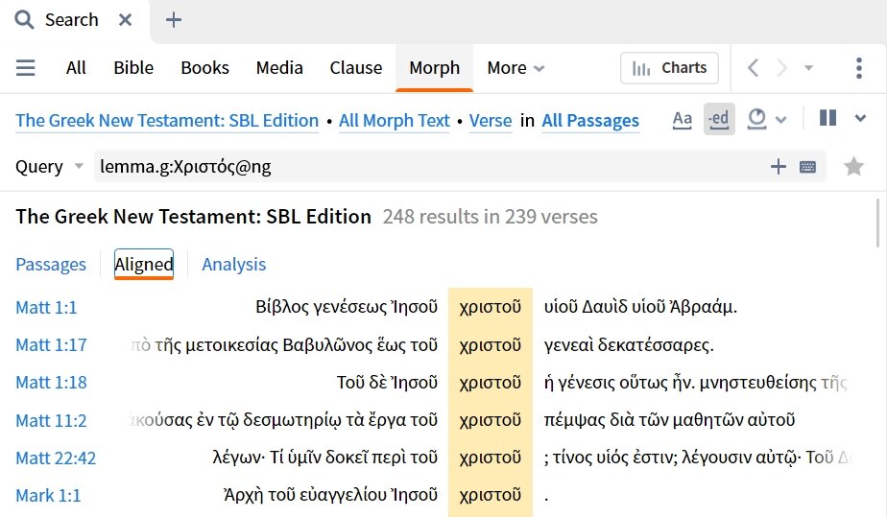Open the vertical three-dot panel menu

pos(859,68)
